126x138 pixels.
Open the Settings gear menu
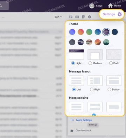(x=120, y=14)
